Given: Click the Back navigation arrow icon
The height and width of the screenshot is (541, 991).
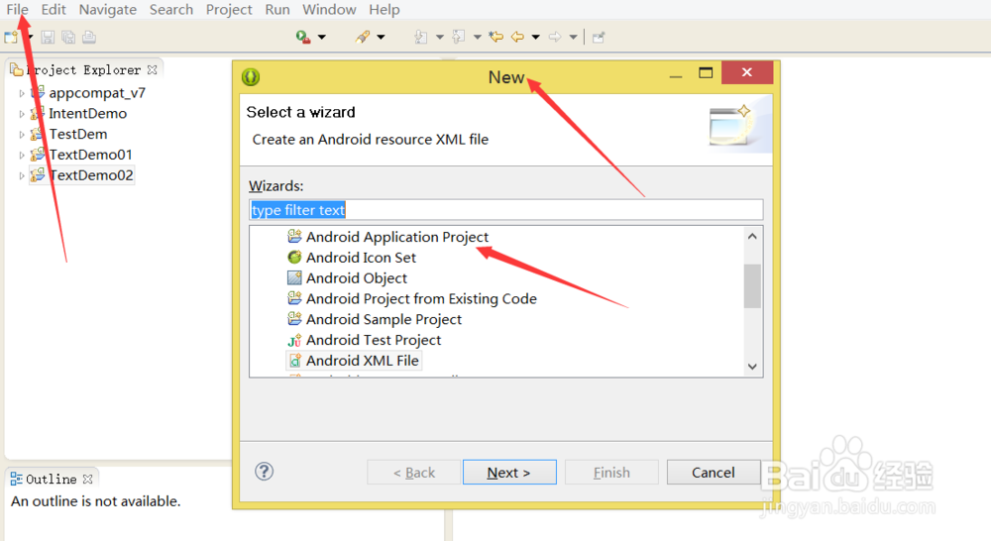Looking at the screenshot, I should tap(517, 38).
